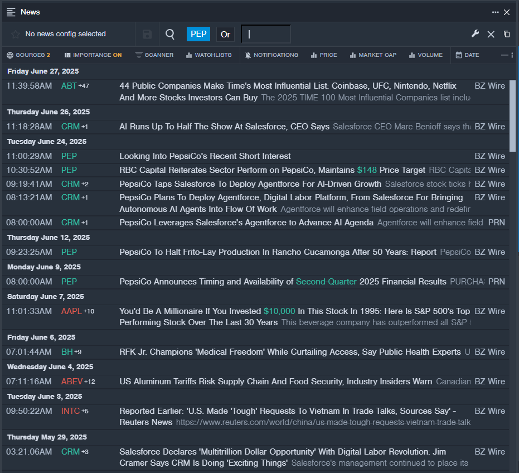Viewport: 519px width, 473px height.
Task: Click the Tuesday June 24, 2025 date header
Action: (47, 142)
